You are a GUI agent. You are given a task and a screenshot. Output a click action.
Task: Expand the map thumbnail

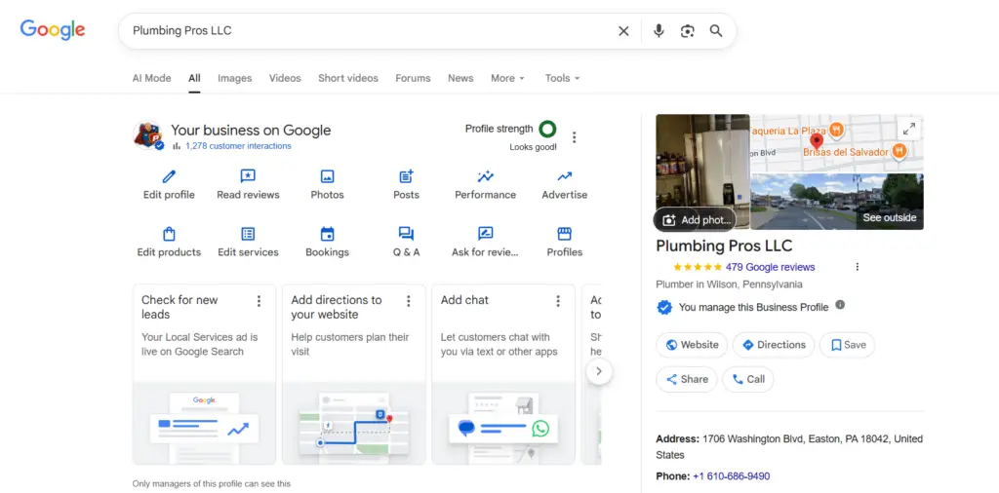tap(908, 129)
